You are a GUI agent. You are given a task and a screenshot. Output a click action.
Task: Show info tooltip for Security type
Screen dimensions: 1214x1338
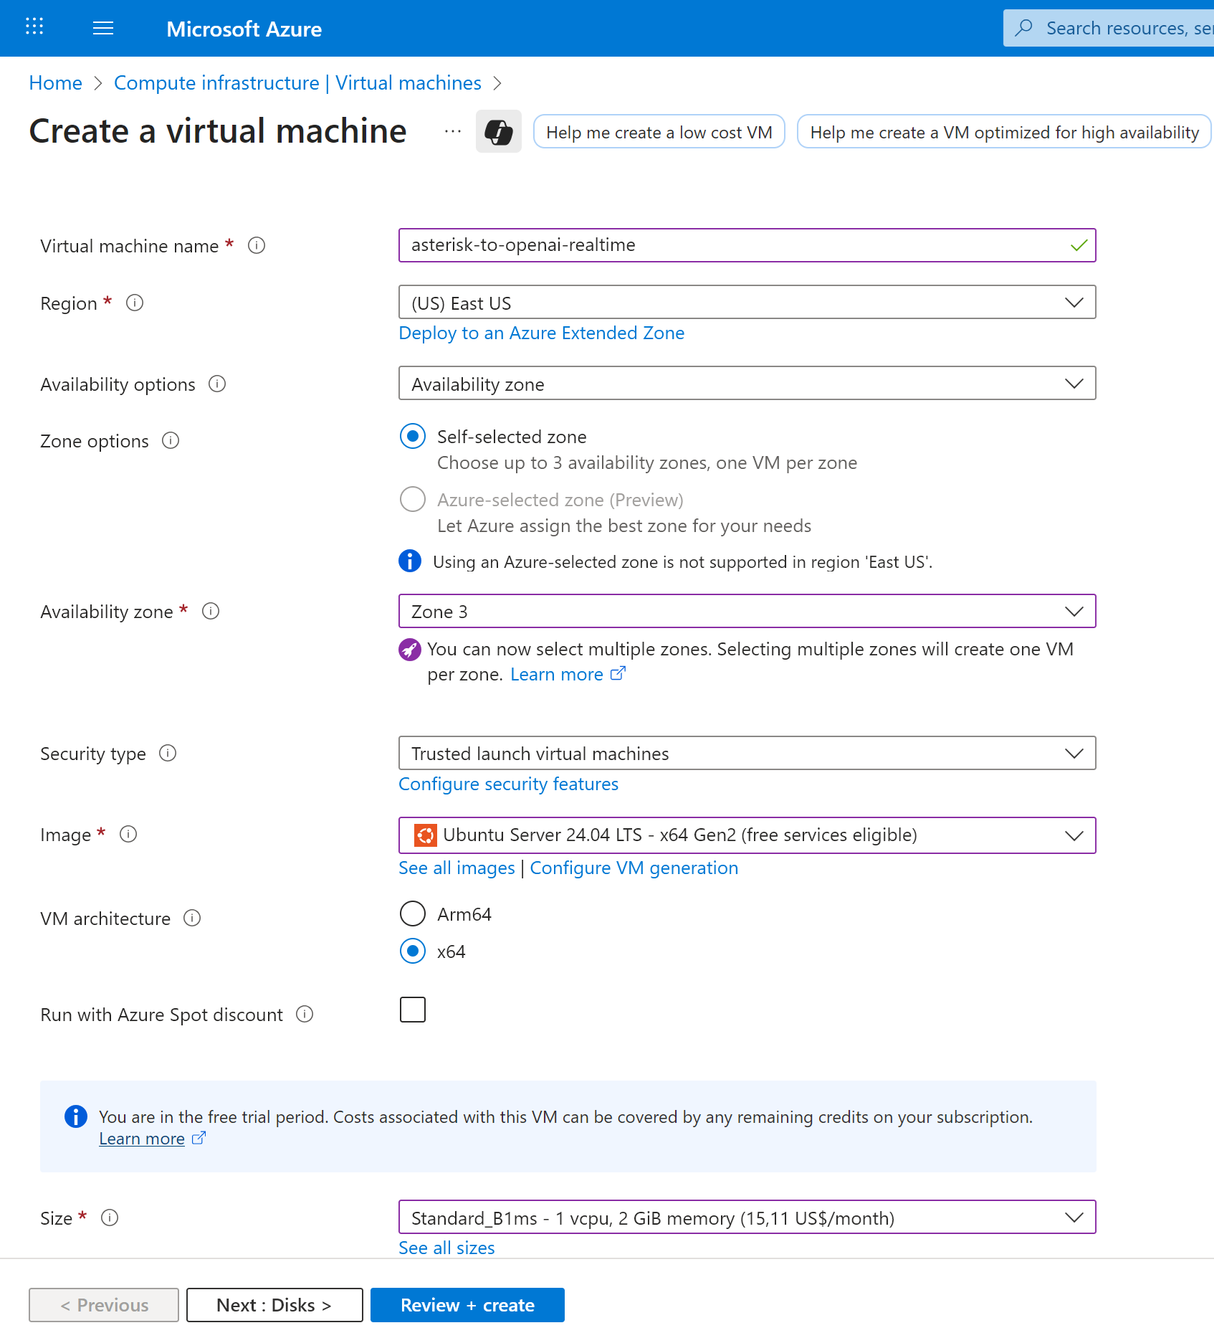(168, 754)
